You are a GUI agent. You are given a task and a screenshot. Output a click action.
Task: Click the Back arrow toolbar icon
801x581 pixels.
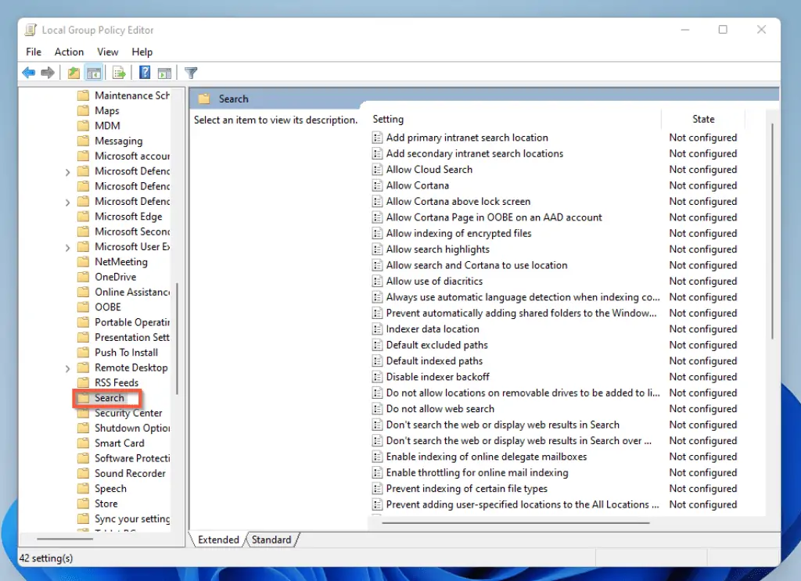coord(28,73)
